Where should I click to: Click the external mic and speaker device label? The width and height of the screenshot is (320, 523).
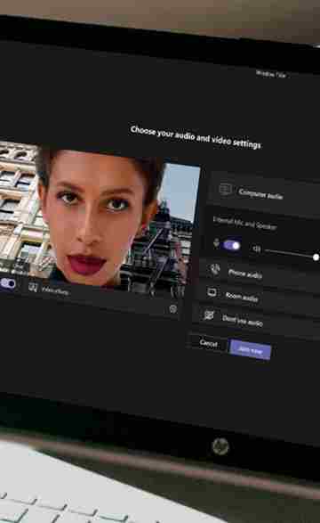[x=244, y=224]
